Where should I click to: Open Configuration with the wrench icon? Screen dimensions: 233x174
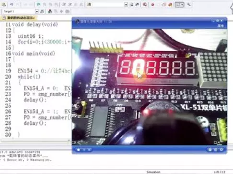[x=189, y=5]
